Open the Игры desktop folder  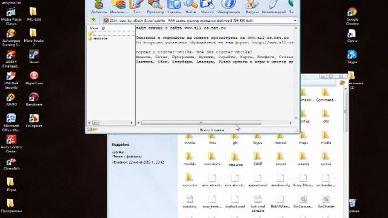[x=11, y=184]
